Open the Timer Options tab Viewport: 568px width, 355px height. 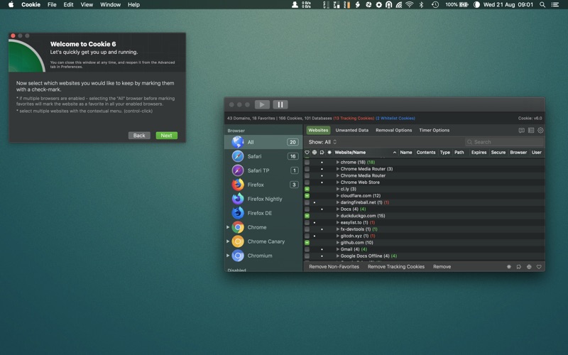[434, 131]
